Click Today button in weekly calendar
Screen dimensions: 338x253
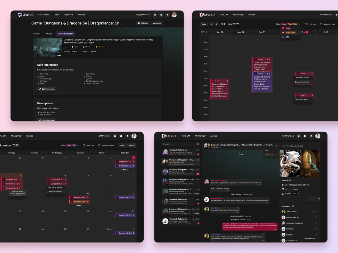pyautogui.click(x=204, y=24)
